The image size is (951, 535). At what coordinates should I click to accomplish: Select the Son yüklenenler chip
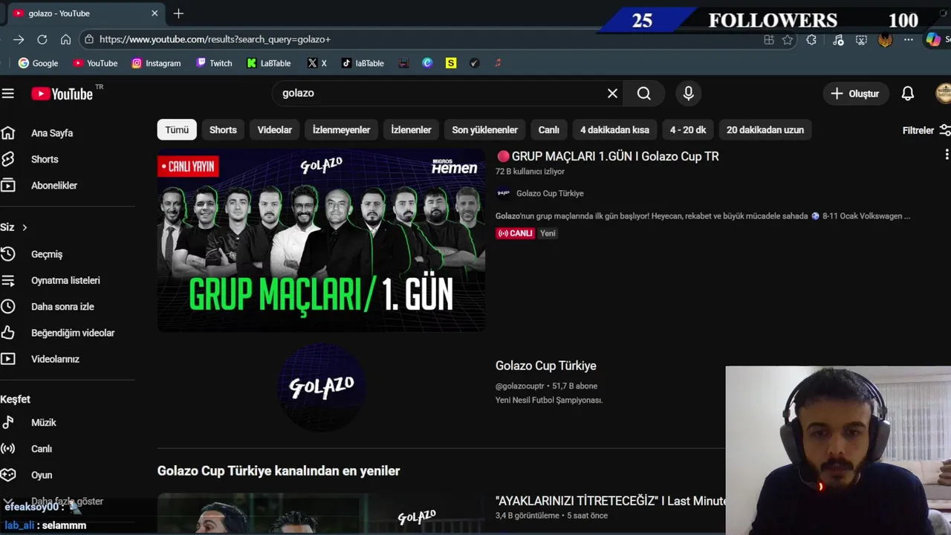coord(484,130)
